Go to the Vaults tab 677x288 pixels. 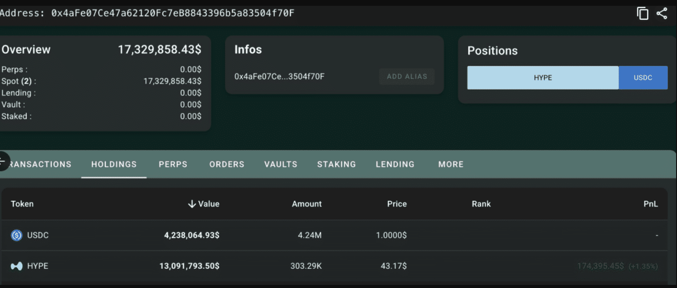tap(281, 164)
